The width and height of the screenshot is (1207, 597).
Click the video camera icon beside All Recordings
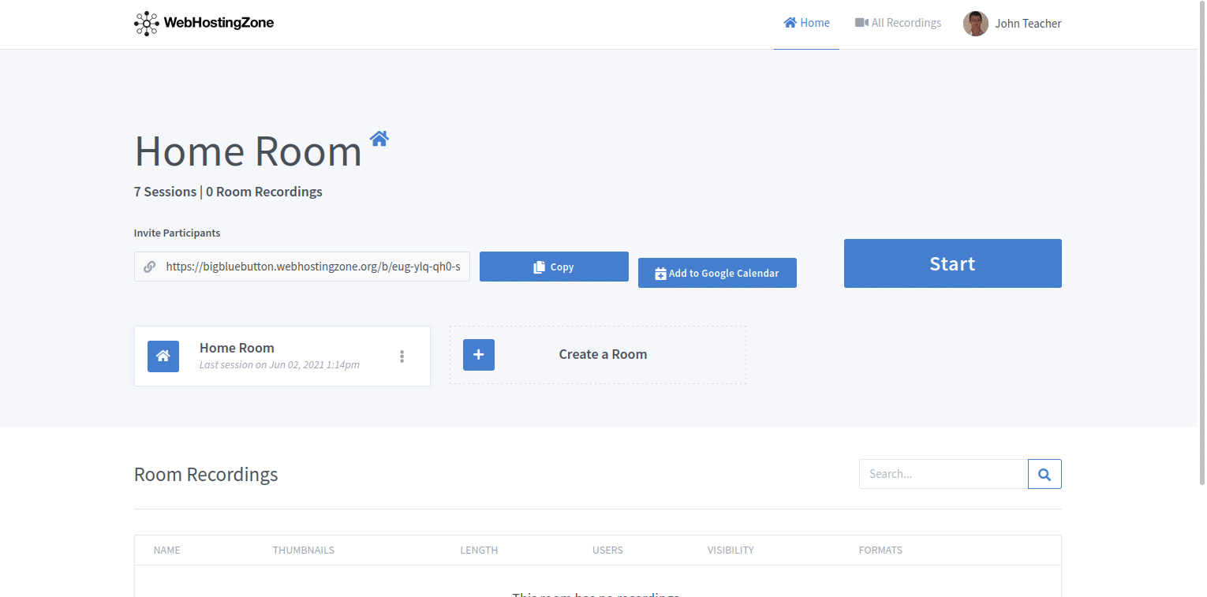[x=861, y=22]
